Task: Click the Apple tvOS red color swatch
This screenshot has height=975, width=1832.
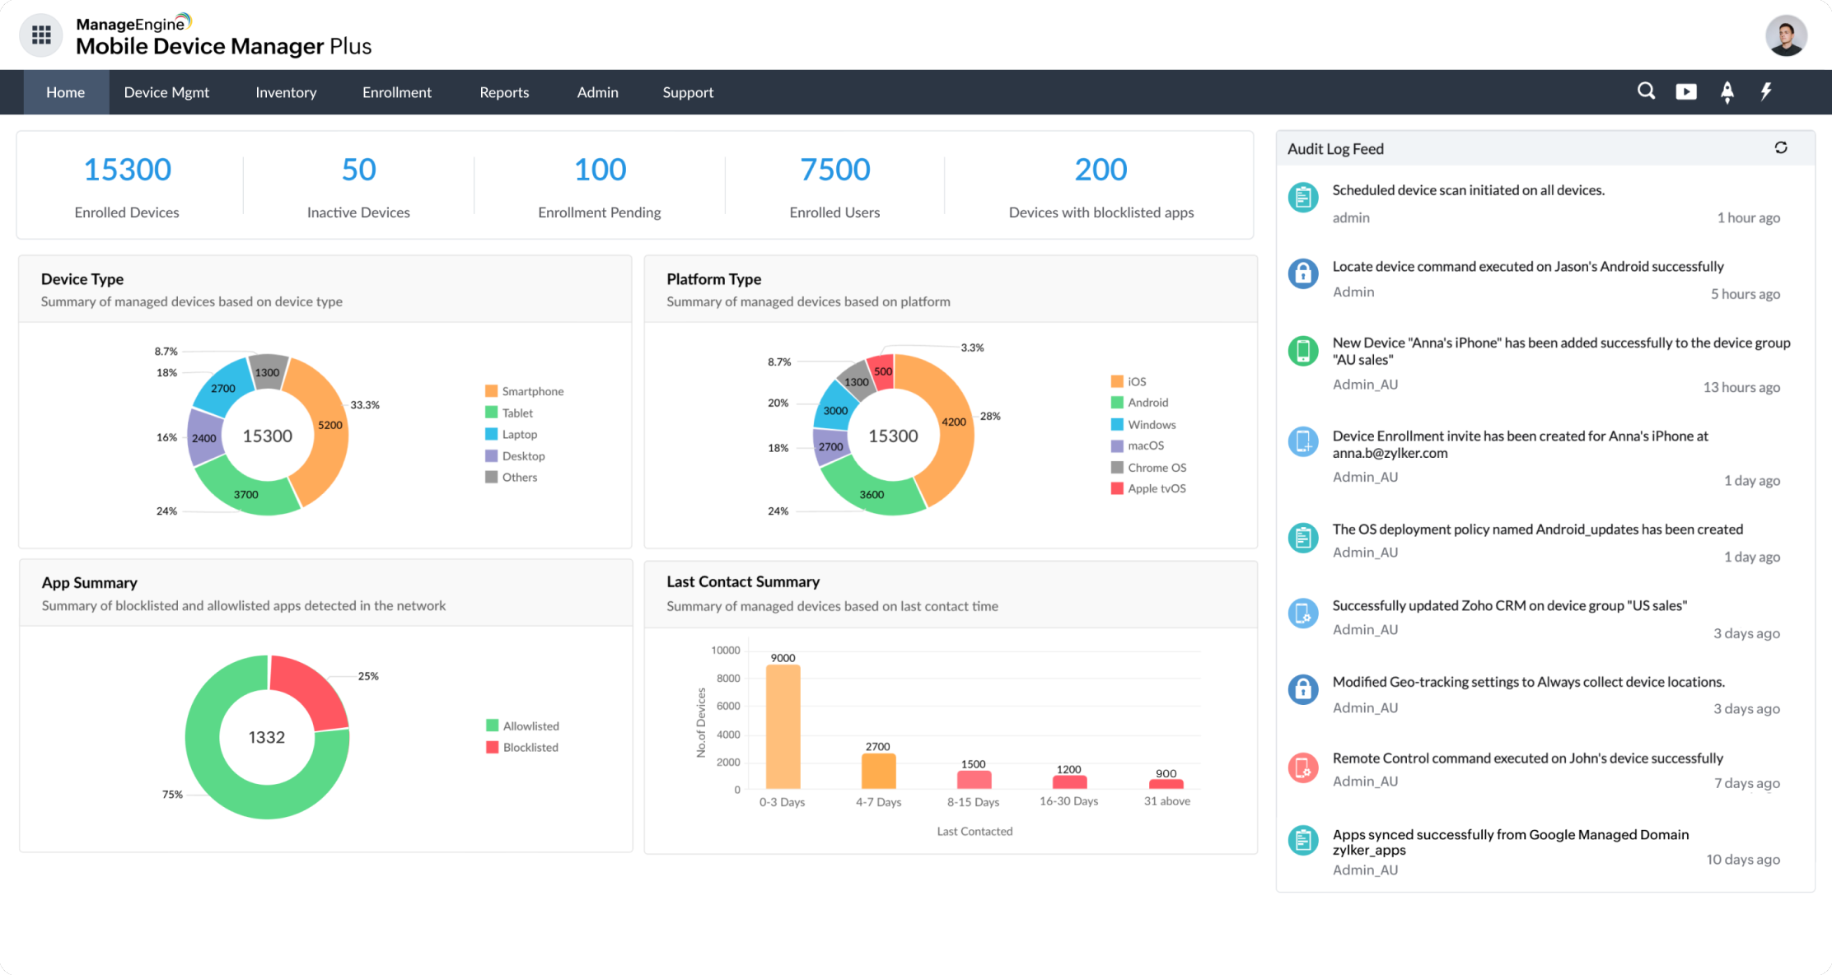Action: coord(1117,488)
